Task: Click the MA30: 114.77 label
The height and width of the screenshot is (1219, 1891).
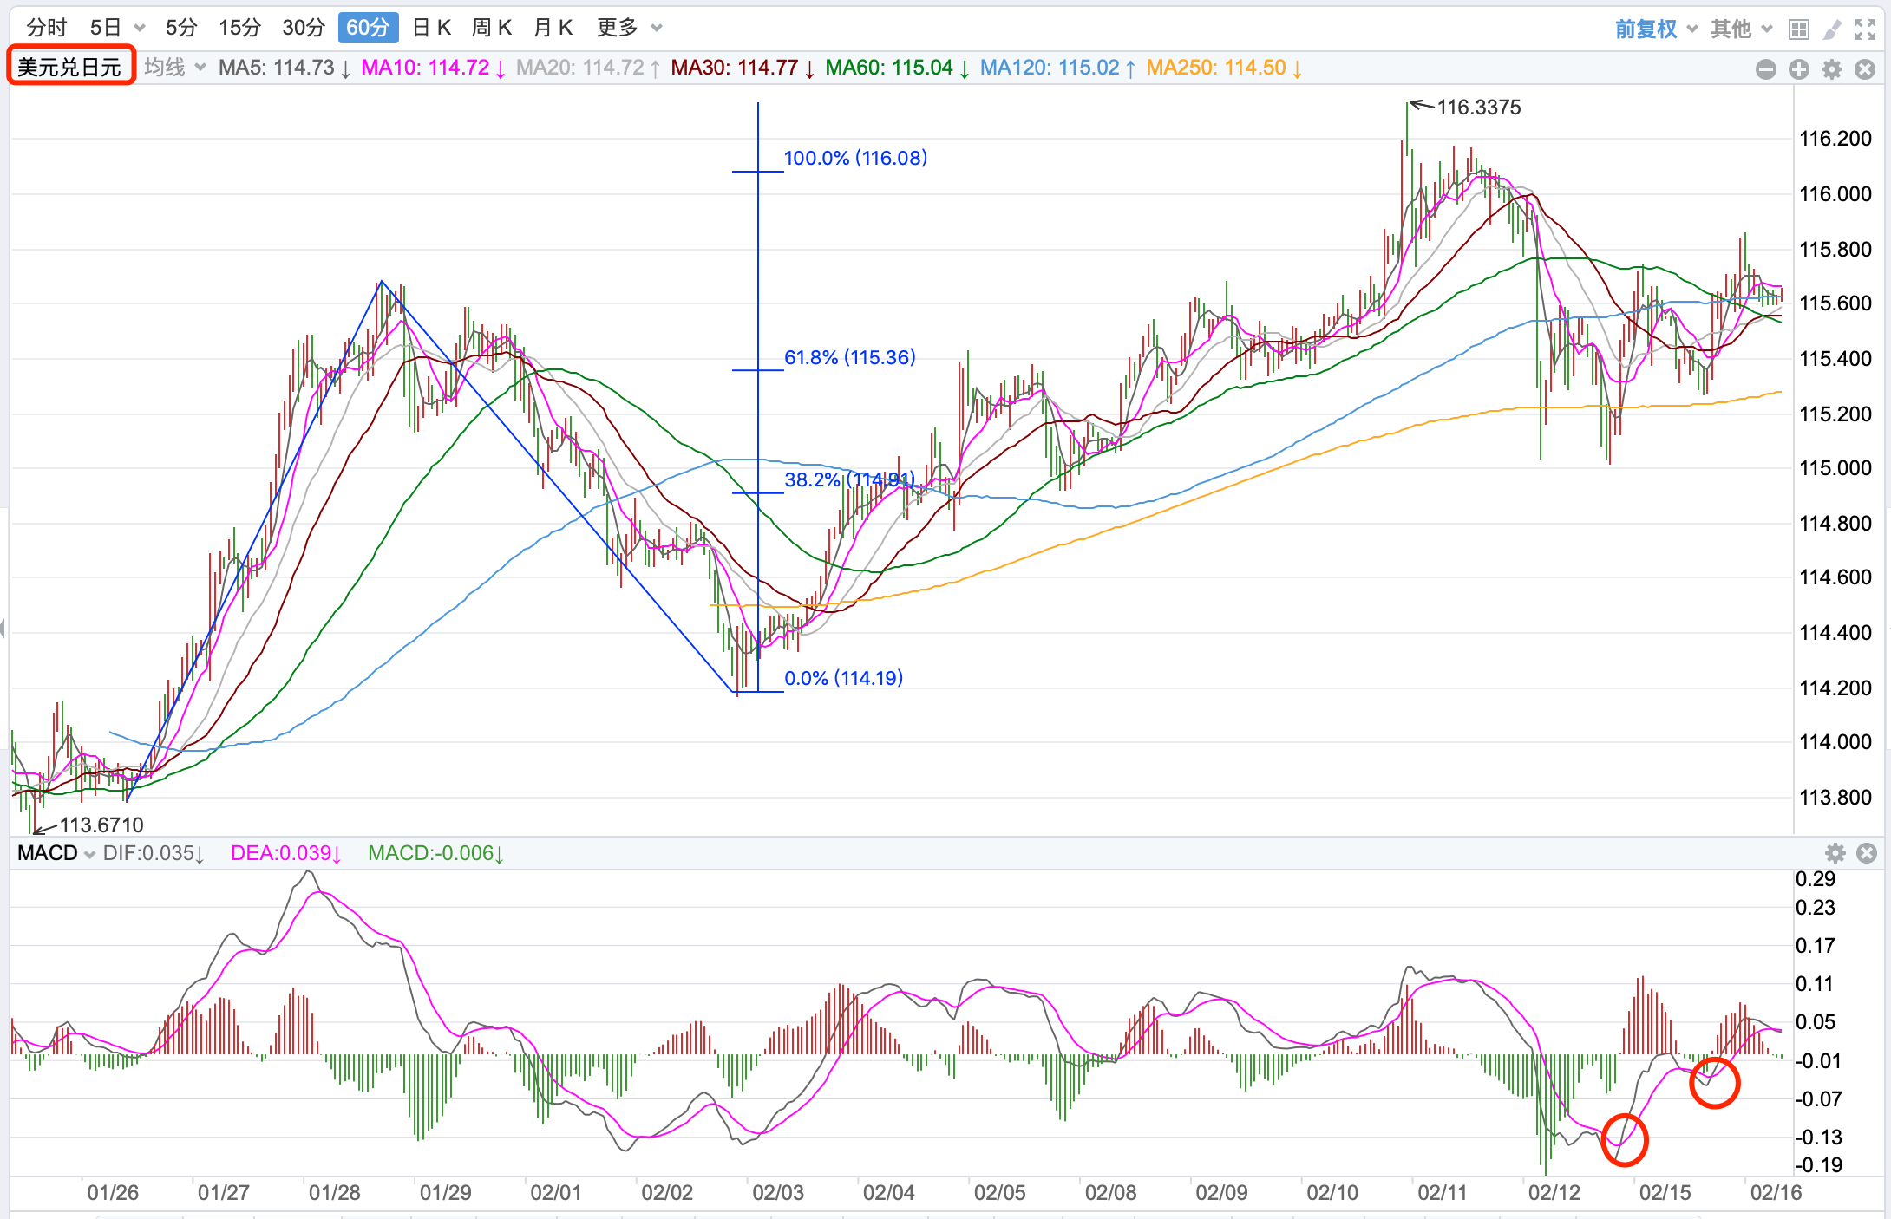Action: (743, 68)
